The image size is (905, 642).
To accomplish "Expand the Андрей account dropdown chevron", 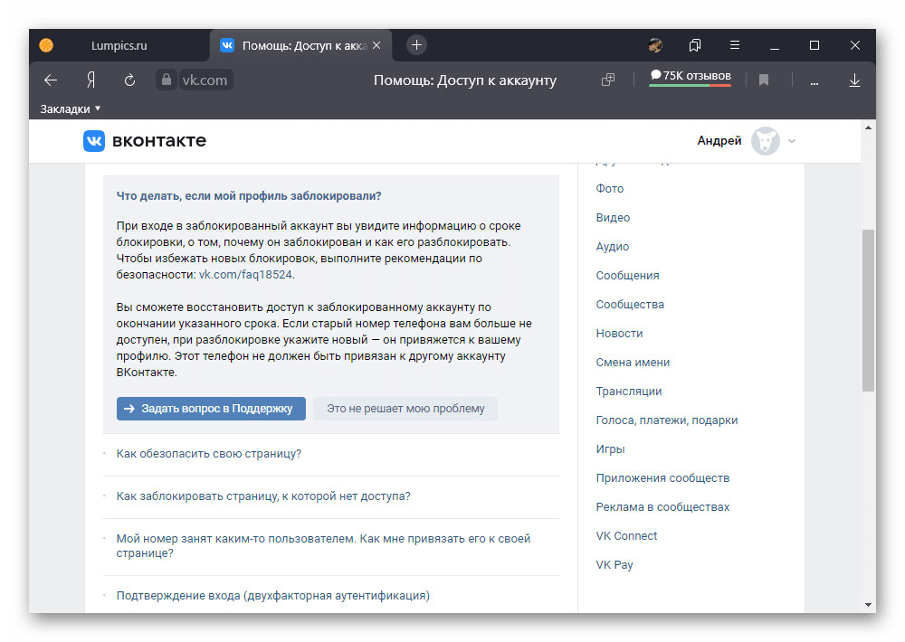I will [x=792, y=141].
